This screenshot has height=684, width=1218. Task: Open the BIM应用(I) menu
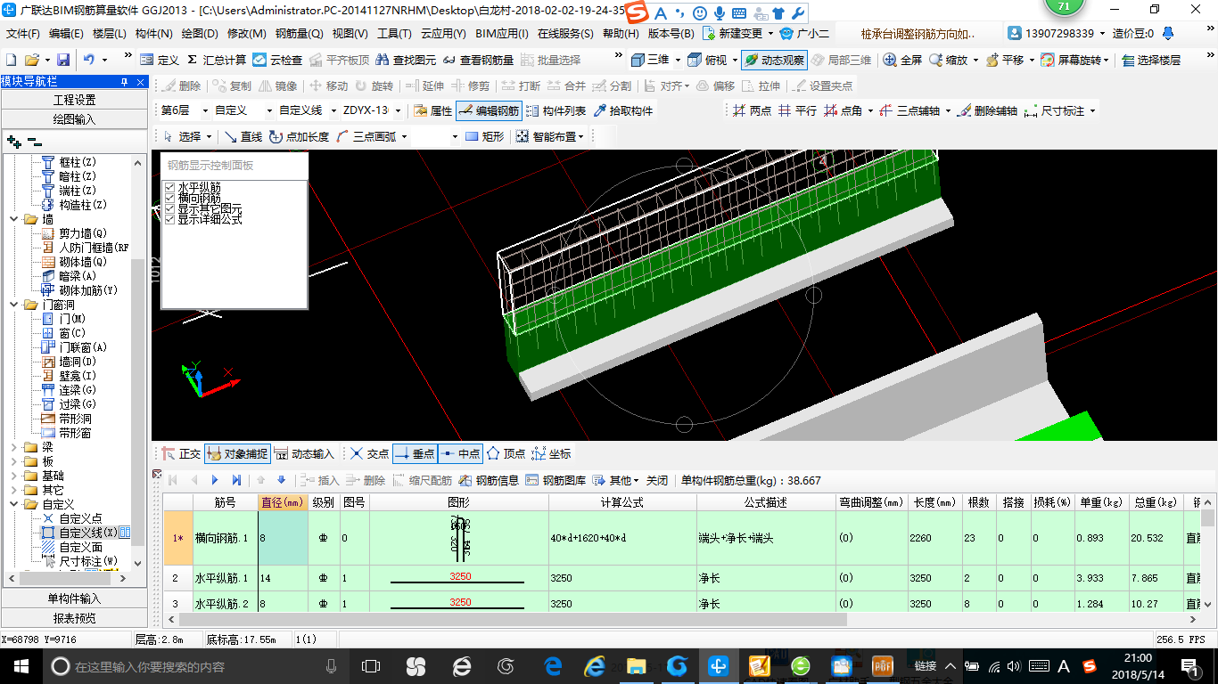point(502,34)
